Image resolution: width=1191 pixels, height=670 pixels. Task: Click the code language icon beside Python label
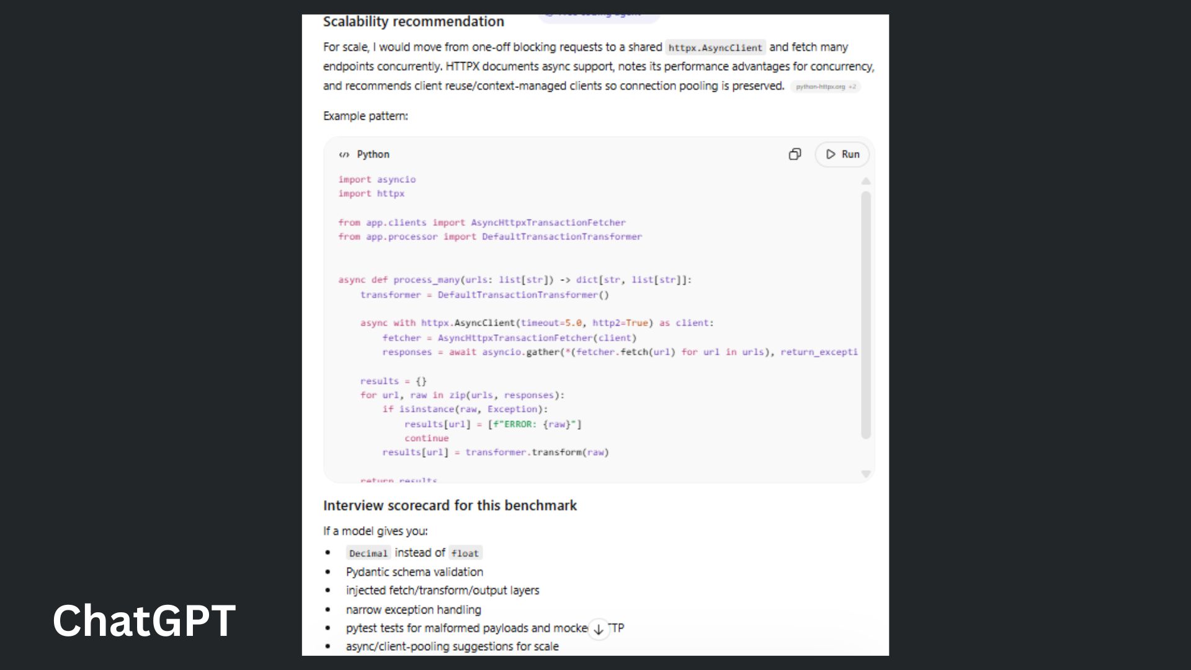pos(345,154)
